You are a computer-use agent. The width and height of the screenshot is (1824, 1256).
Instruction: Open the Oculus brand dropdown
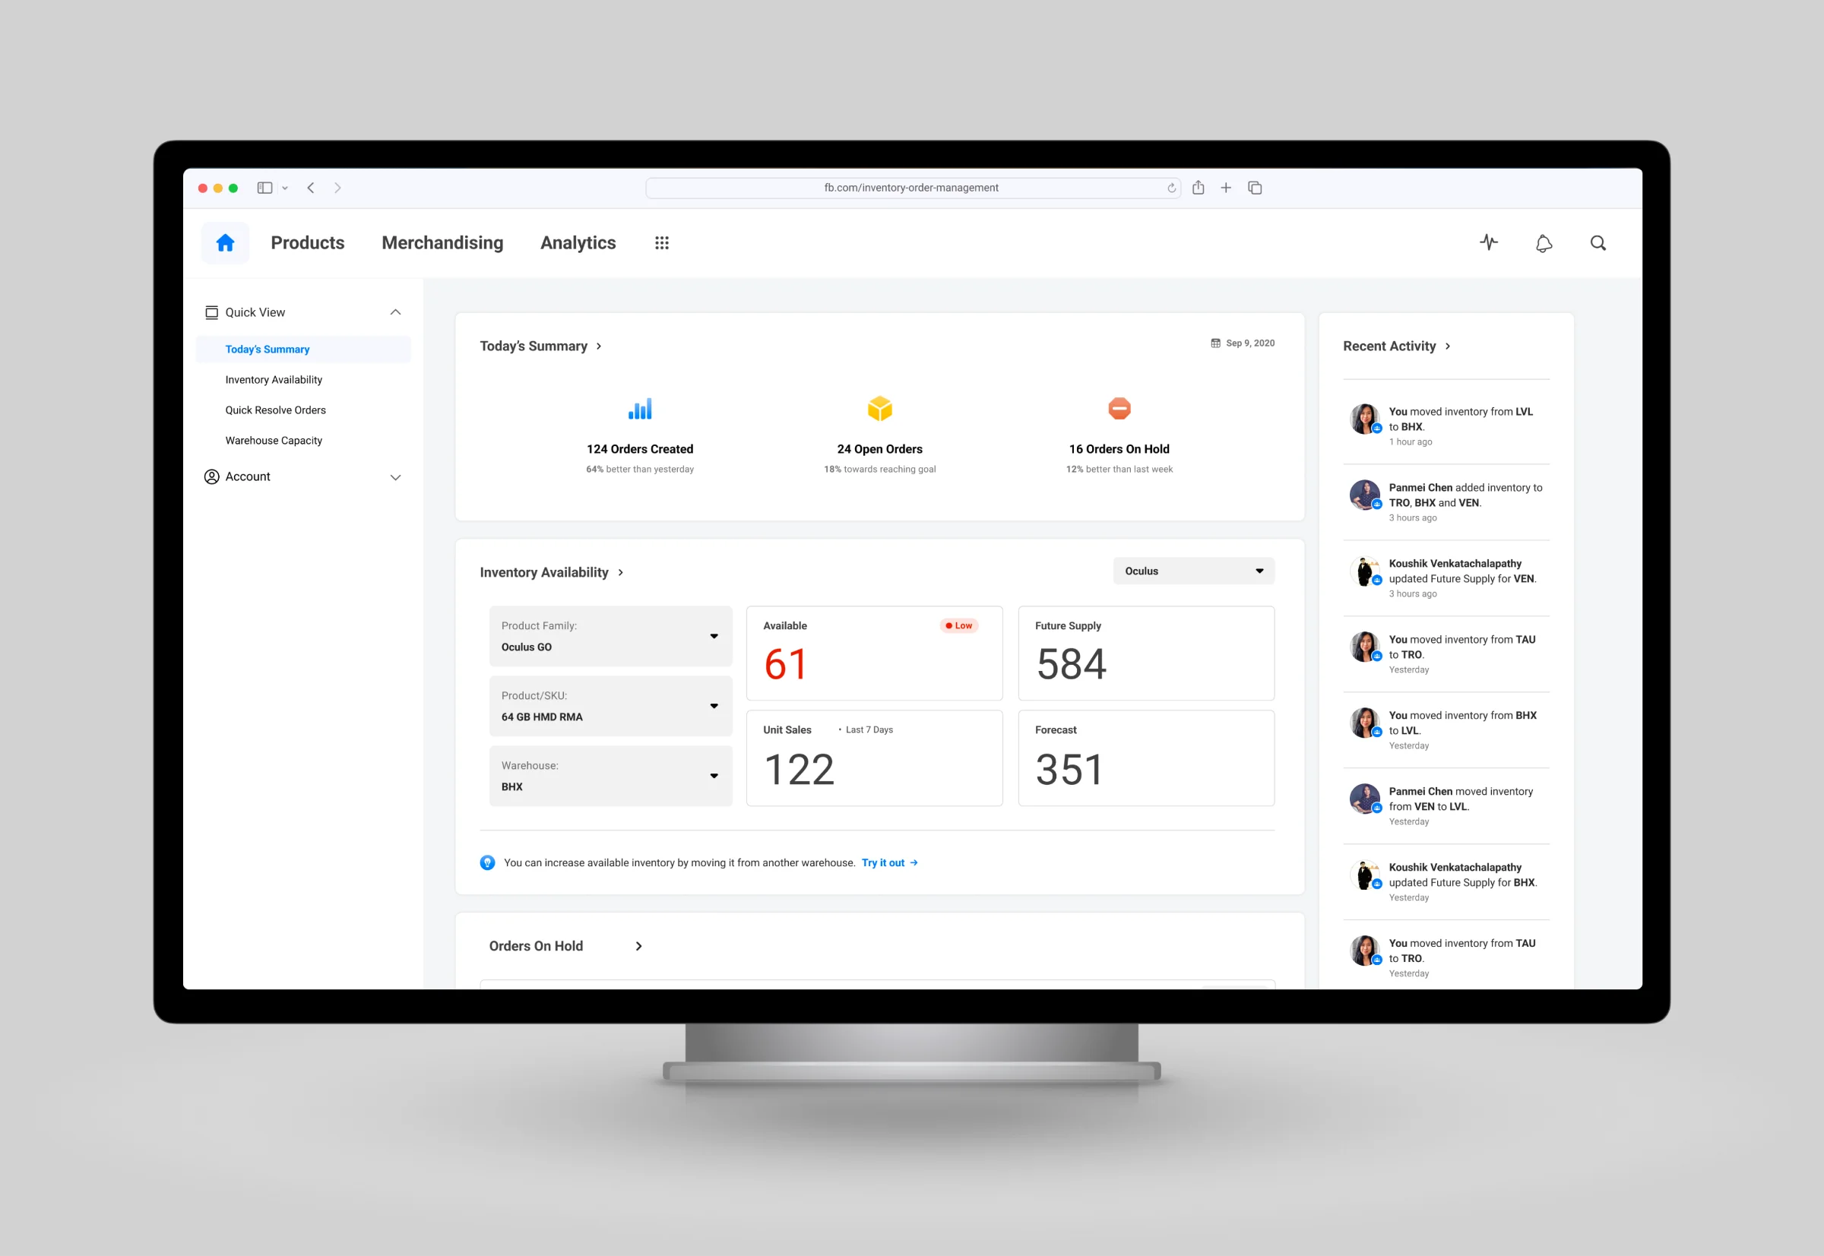tap(1192, 571)
